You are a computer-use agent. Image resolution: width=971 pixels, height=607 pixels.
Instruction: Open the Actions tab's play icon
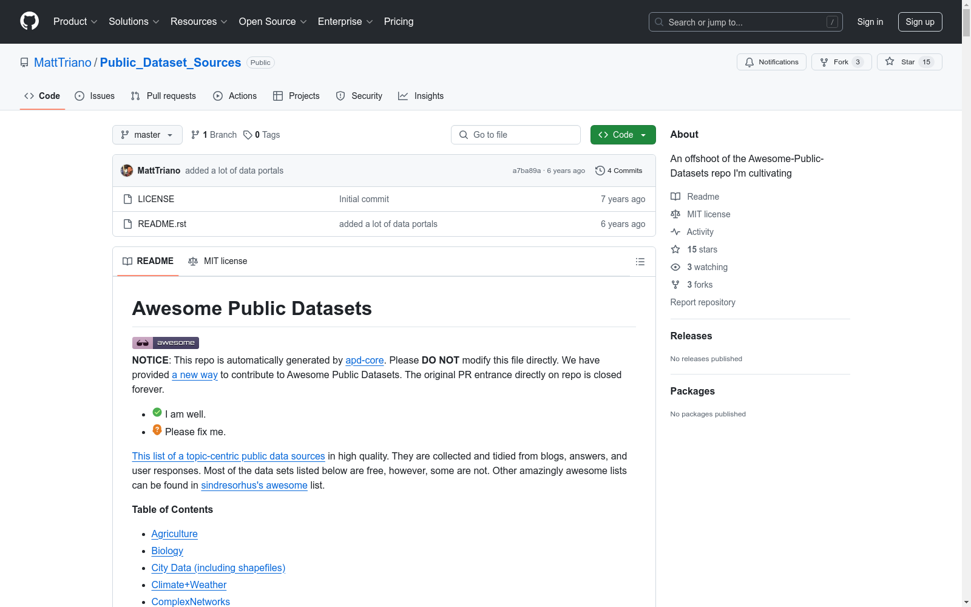(x=217, y=96)
